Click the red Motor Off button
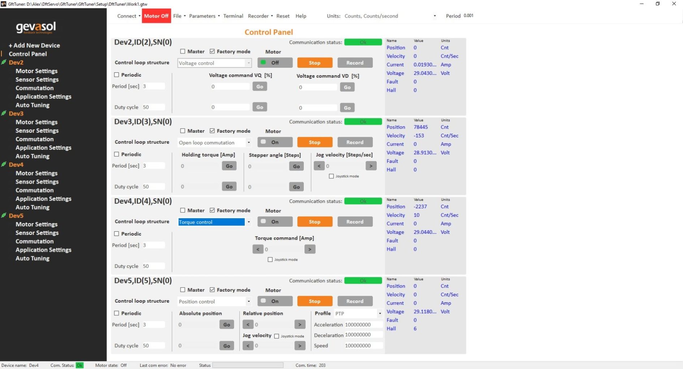The height and width of the screenshot is (369, 683). point(156,16)
